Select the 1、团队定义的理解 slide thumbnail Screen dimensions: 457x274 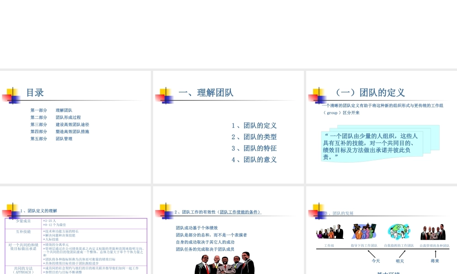tap(75, 230)
